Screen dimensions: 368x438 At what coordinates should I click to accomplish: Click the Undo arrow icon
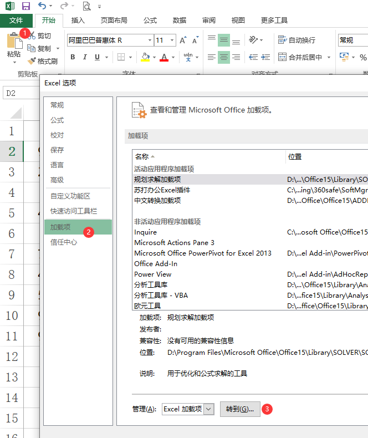(42, 6)
